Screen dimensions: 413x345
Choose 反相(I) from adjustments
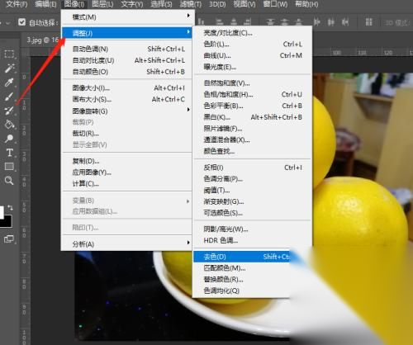(x=253, y=168)
